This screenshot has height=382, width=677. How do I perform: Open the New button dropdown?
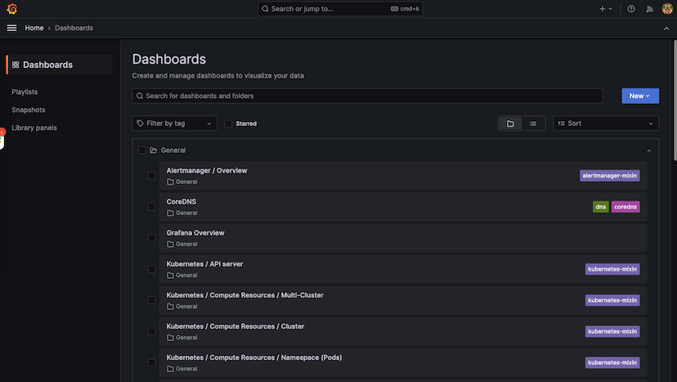click(640, 96)
